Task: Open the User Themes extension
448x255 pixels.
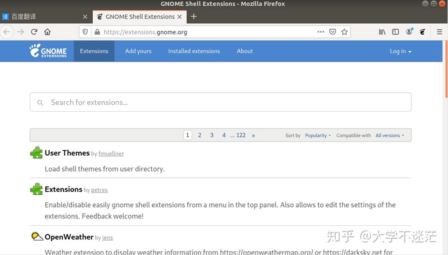Action: tap(67, 153)
